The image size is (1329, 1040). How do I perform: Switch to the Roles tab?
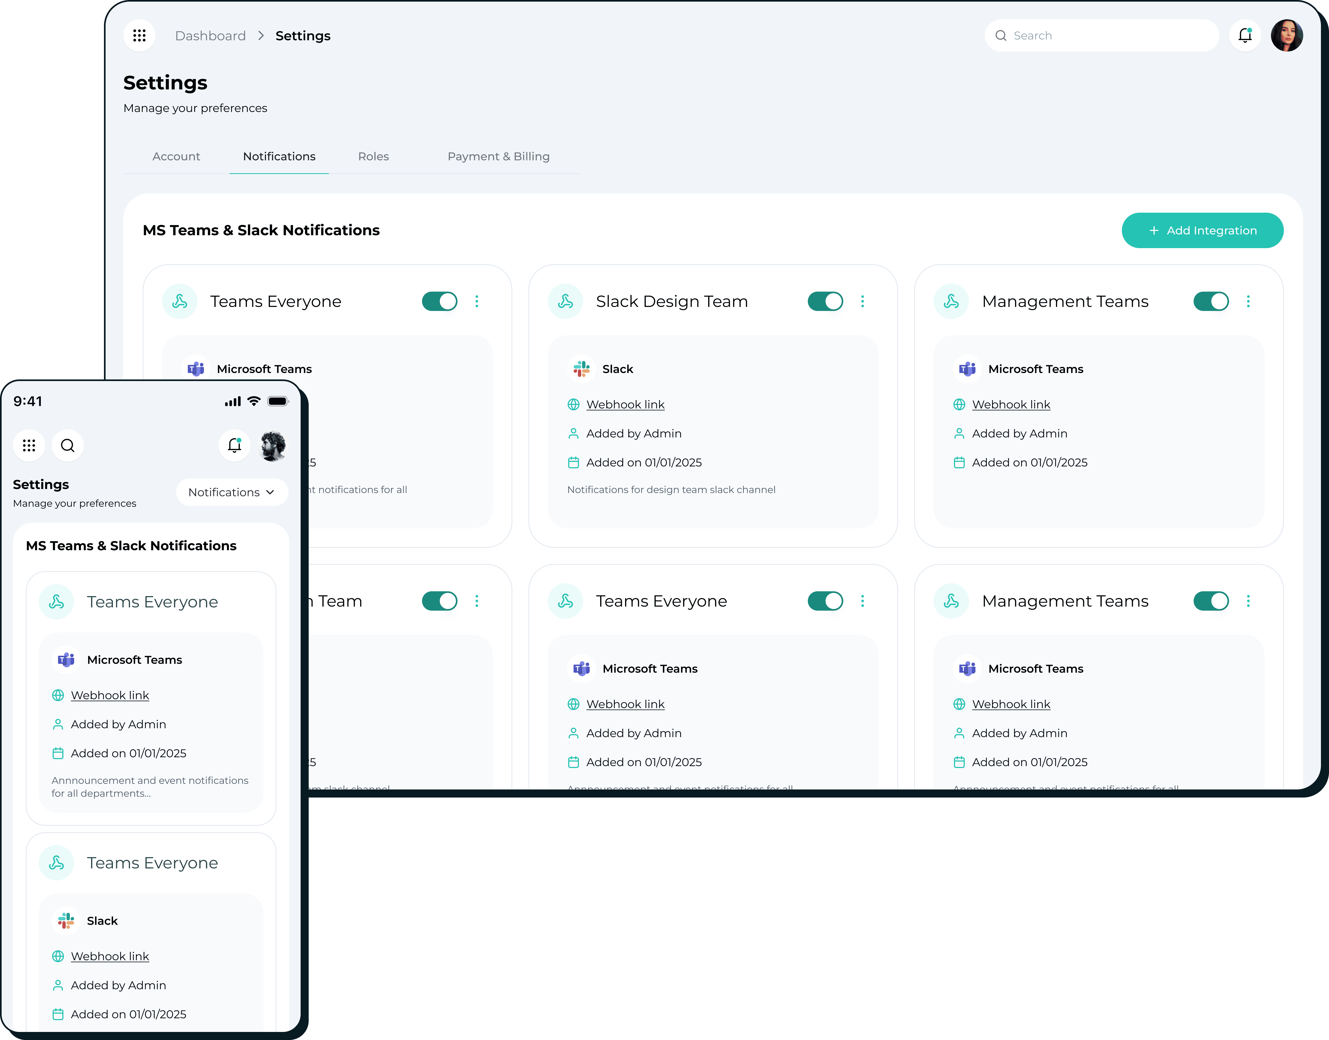(373, 157)
